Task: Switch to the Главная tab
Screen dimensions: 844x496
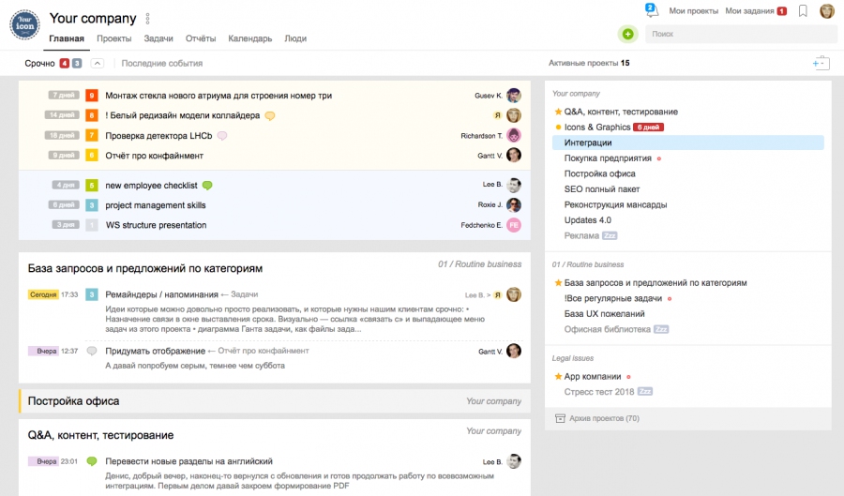Action: click(x=67, y=38)
